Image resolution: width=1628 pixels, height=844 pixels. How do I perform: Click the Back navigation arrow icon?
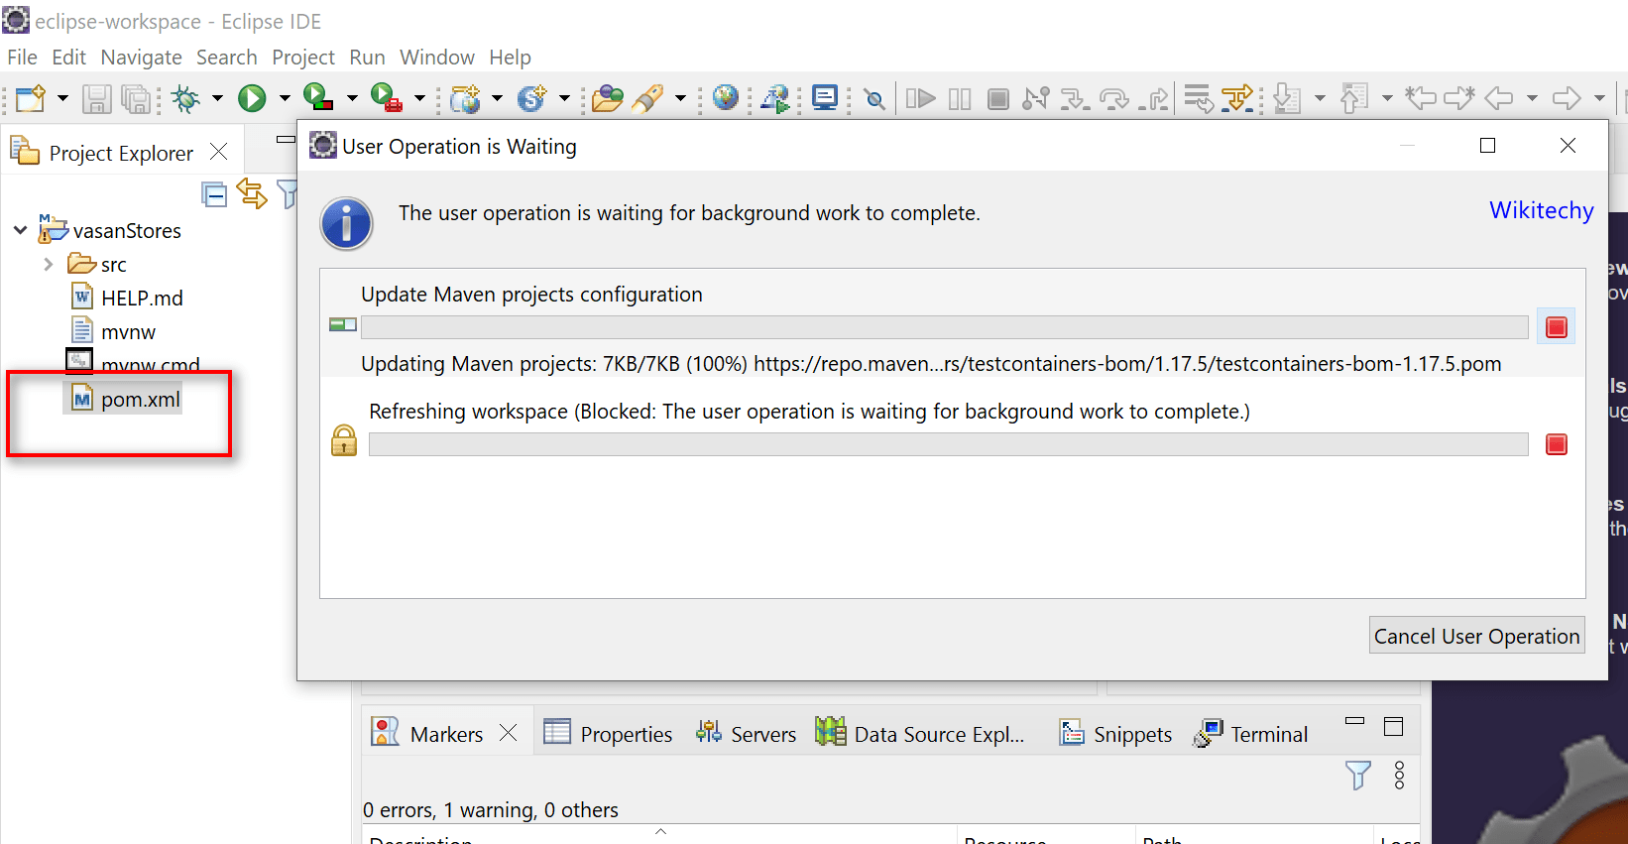point(1498,97)
